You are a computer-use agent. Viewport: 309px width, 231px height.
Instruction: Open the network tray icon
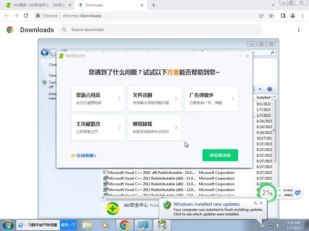271,225
